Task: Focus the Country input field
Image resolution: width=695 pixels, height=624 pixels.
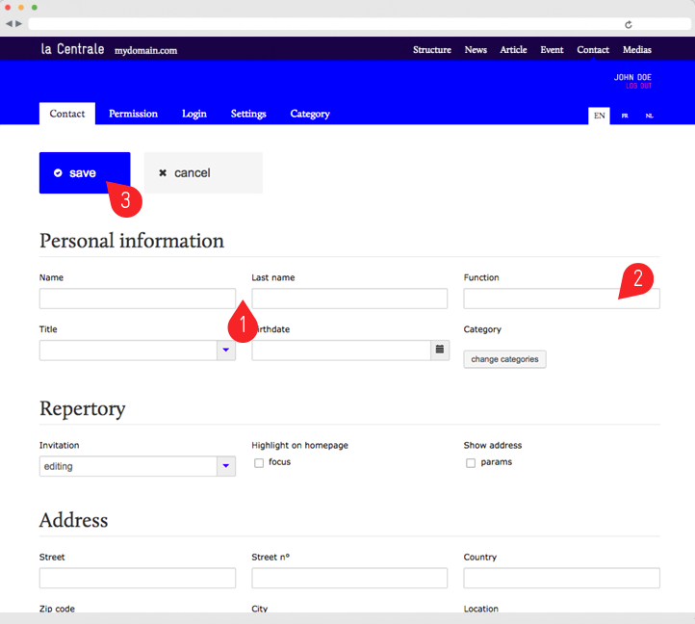Action: pos(561,578)
